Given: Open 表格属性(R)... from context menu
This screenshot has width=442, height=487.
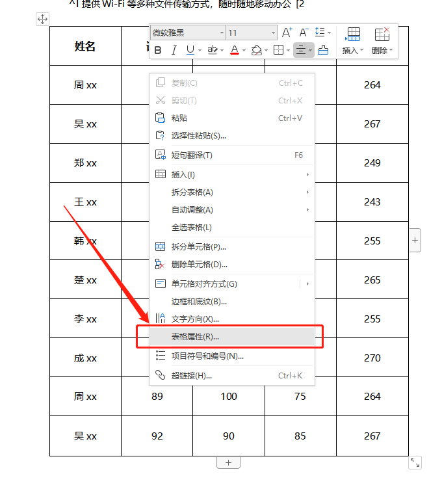Looking at the screenshot, I should pyautogui.click(x=232, y=337).
